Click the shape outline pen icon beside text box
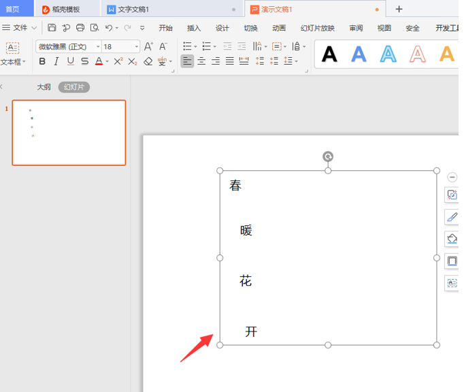464x392 pixels. coord(452,217)
